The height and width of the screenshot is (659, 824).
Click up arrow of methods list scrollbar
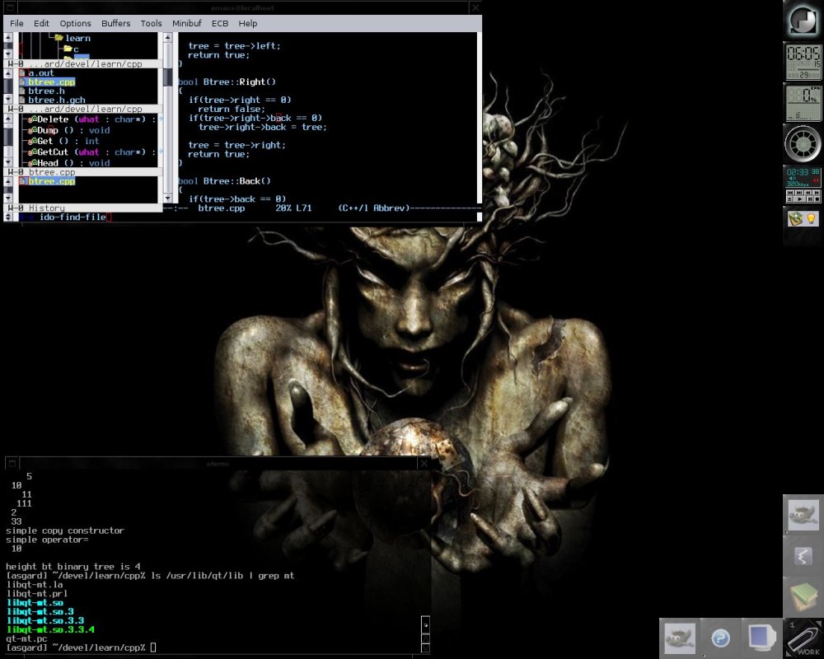tap(8, 119)
